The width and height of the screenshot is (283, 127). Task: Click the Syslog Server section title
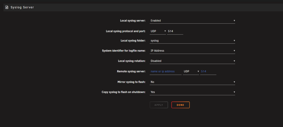coord(22,7)
